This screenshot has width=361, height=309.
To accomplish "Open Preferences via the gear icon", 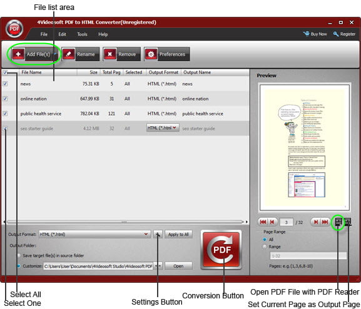I will [x=151, y=54].
